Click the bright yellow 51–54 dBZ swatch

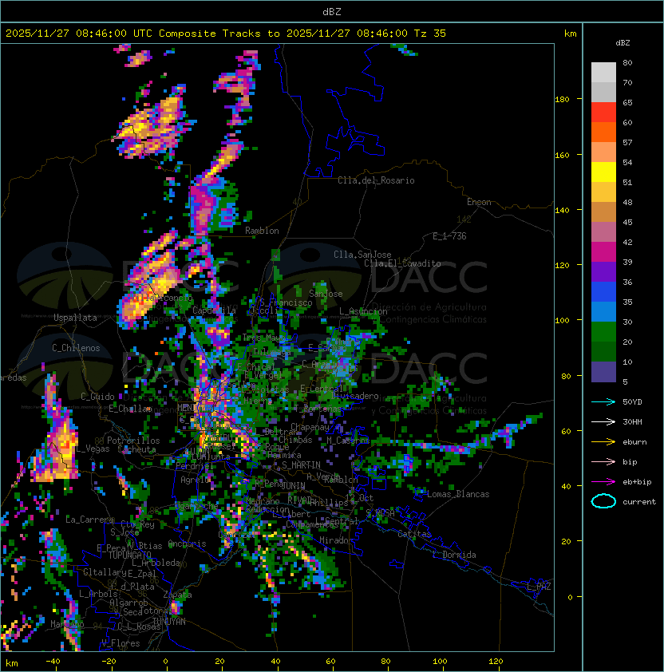[x=603, y=172]
